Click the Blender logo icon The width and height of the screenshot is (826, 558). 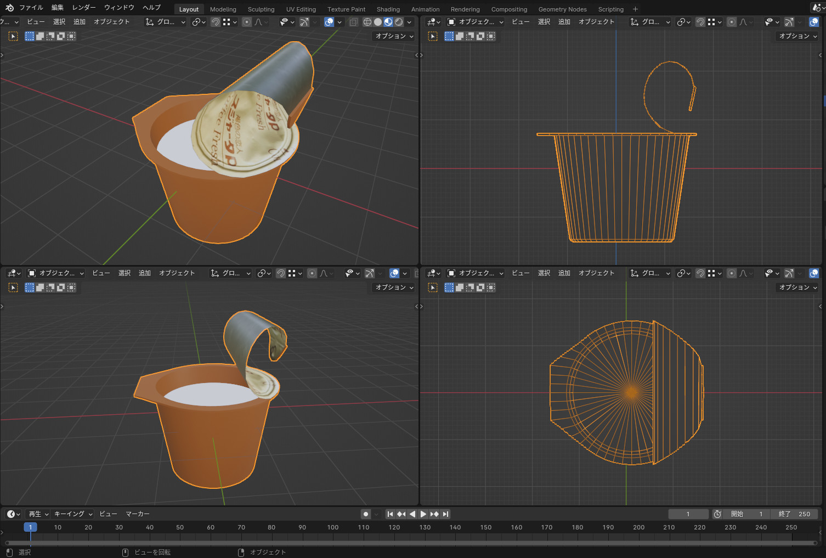tap(9, 8)
